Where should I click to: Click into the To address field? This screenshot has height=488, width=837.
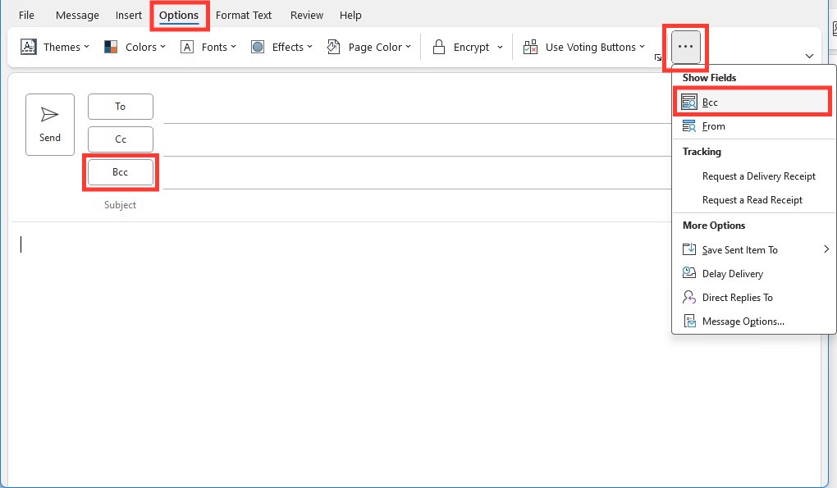pos(417,109)
